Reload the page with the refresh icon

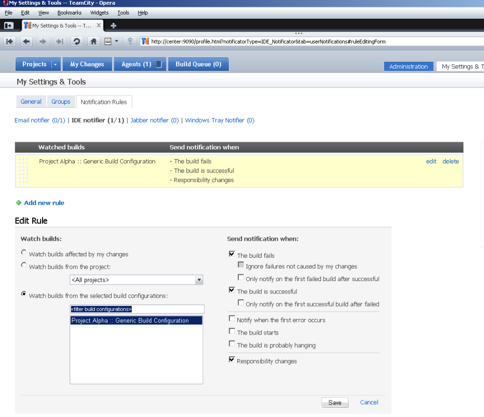(76, 41)
